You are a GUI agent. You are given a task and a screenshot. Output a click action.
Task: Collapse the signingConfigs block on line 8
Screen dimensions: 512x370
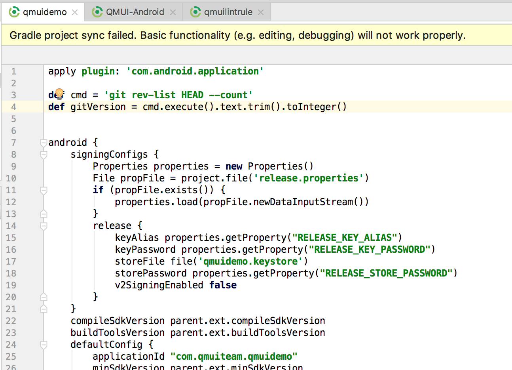click(x=44, y=155)
